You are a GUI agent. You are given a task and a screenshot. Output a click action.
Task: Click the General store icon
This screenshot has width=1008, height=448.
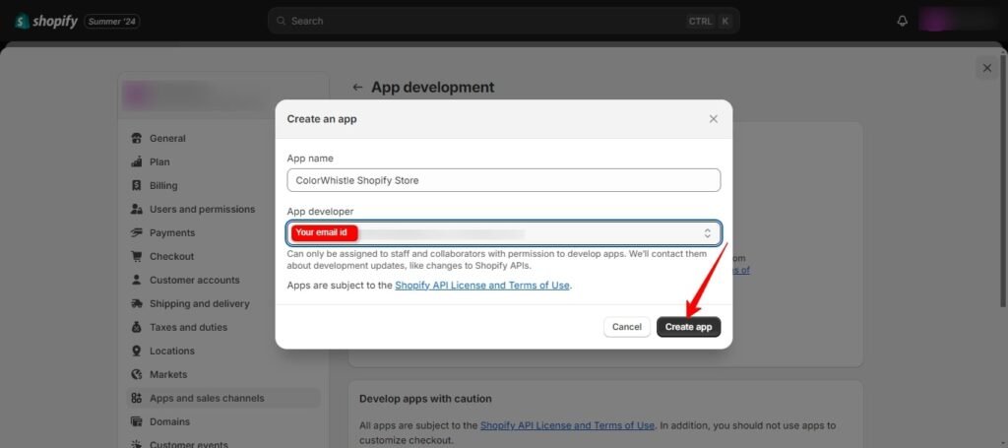[x=136, y=138]
